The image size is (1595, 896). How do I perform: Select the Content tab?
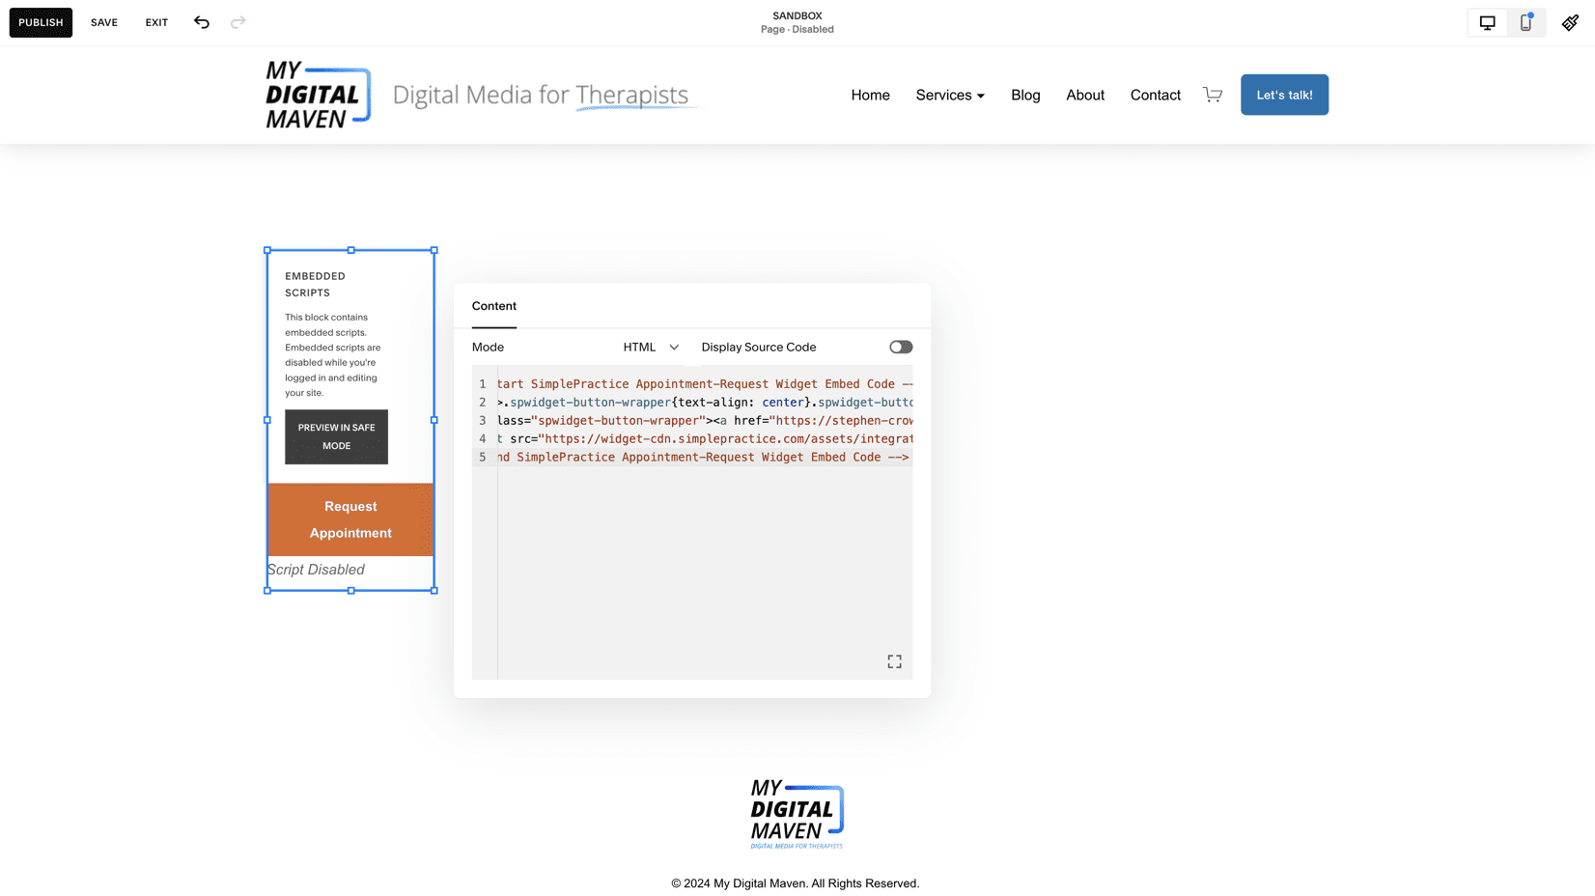(493, 305)
